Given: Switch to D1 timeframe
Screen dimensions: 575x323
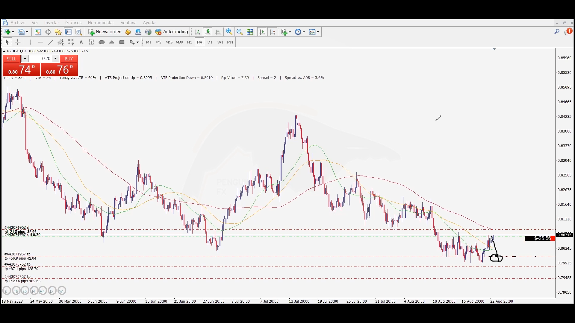Looking at the screenshot, I should pos(210,42).
